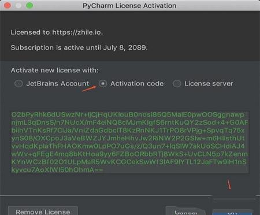Place the cursor on the code line ending with ==
This screenshot has width=260, height=215.
point(57,170)
